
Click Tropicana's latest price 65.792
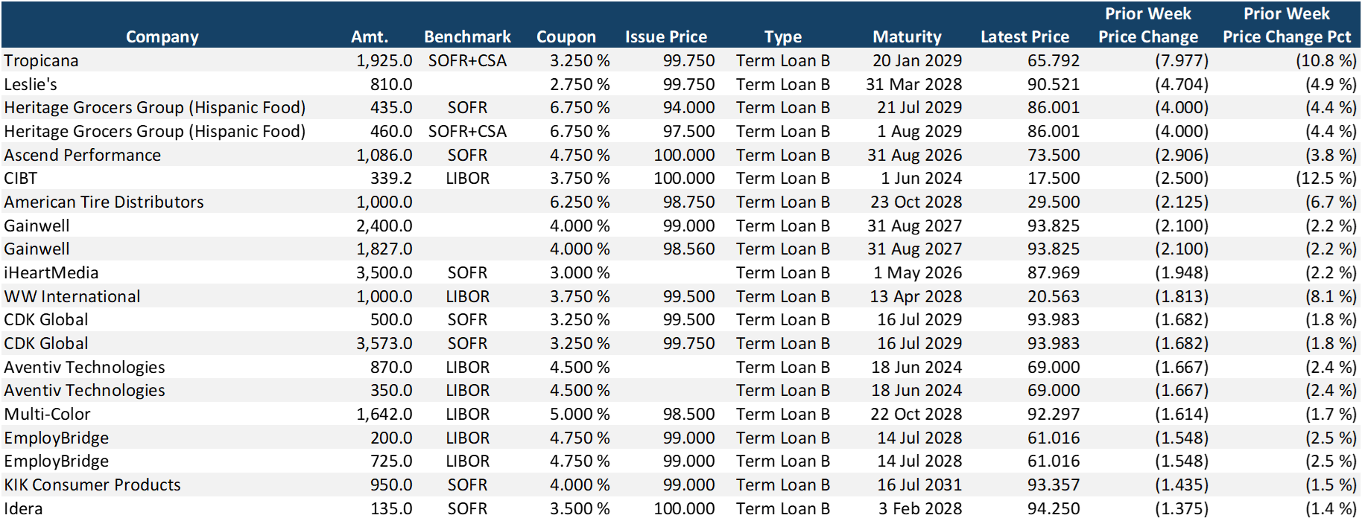click(x=1053, y=60)
